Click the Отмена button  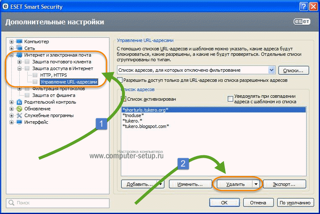pyautogui.click(x=258, y=203)
